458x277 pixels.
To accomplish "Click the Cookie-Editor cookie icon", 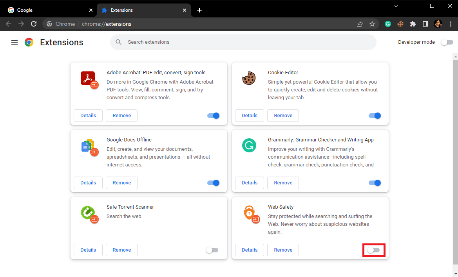I will coord(249,78).
